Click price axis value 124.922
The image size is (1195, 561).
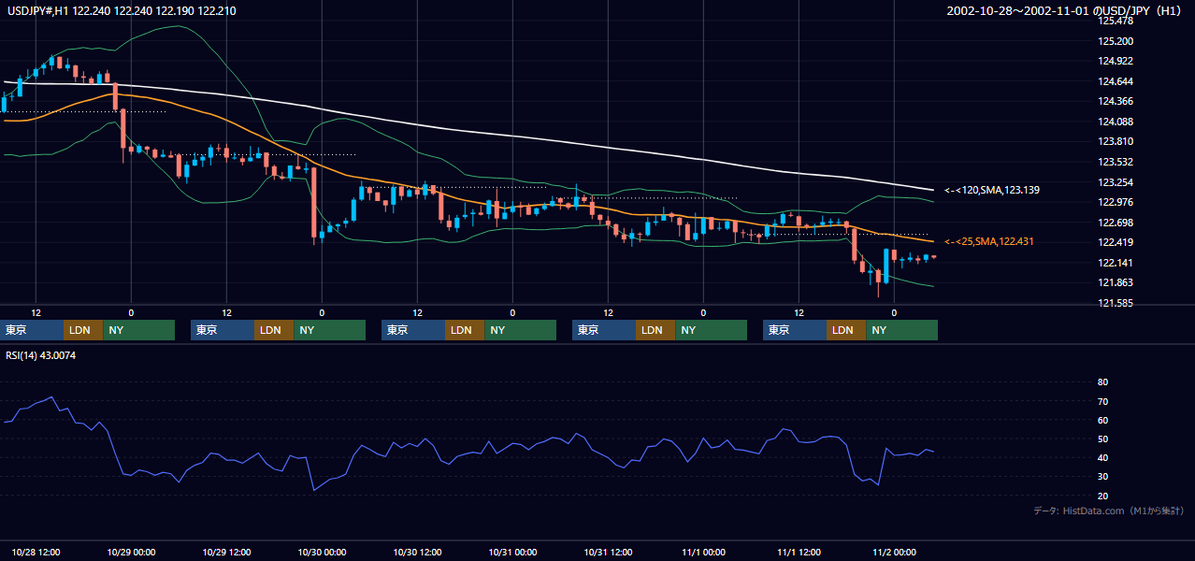[1116, 61]
